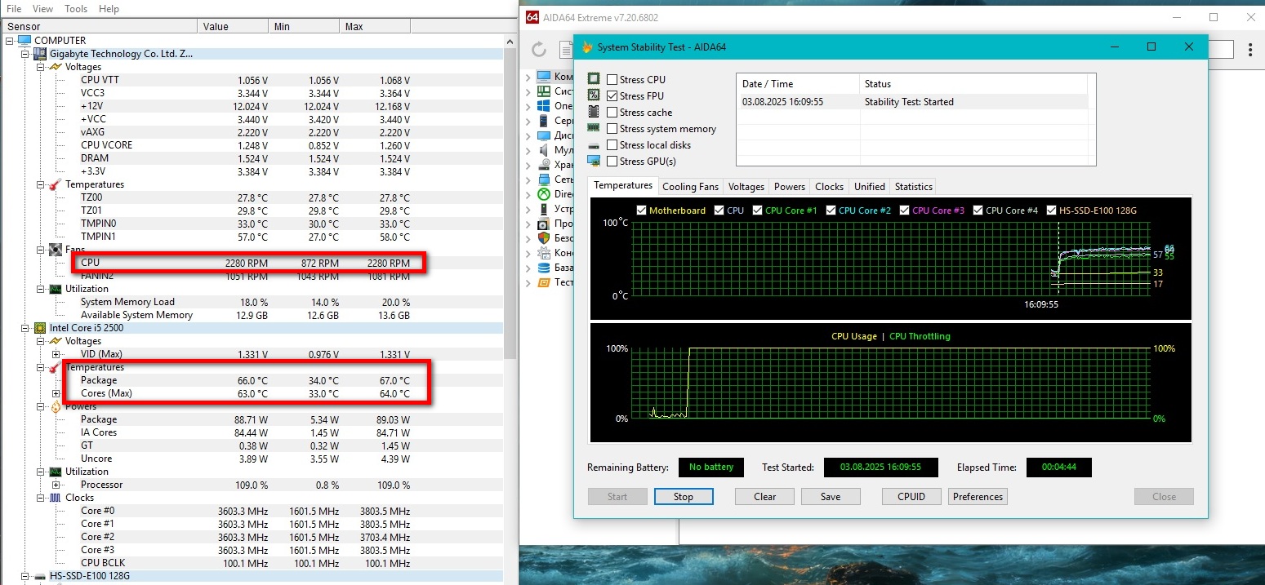
Task: Click the HWMonitor vertical scrollbar thumb
Action: (511, 204)
